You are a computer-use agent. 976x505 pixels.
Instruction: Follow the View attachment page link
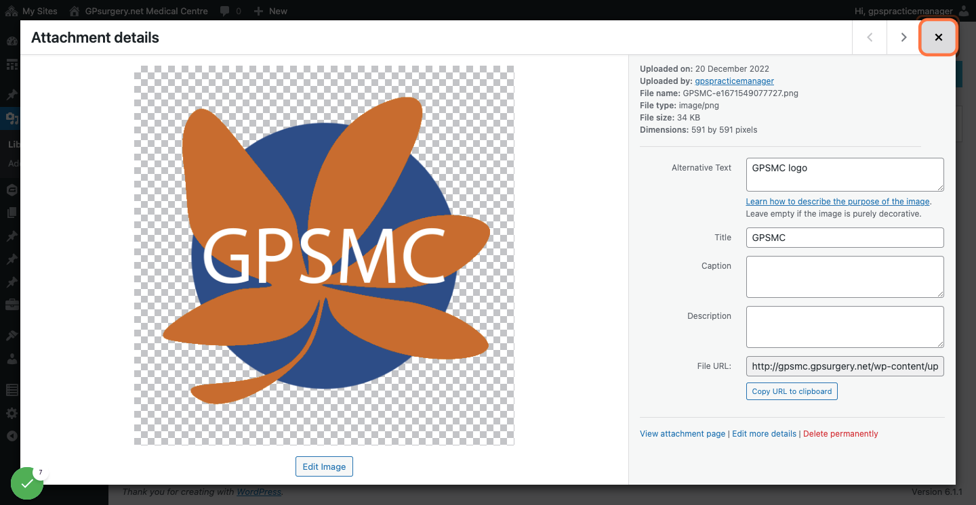click(x=683, y=434)
